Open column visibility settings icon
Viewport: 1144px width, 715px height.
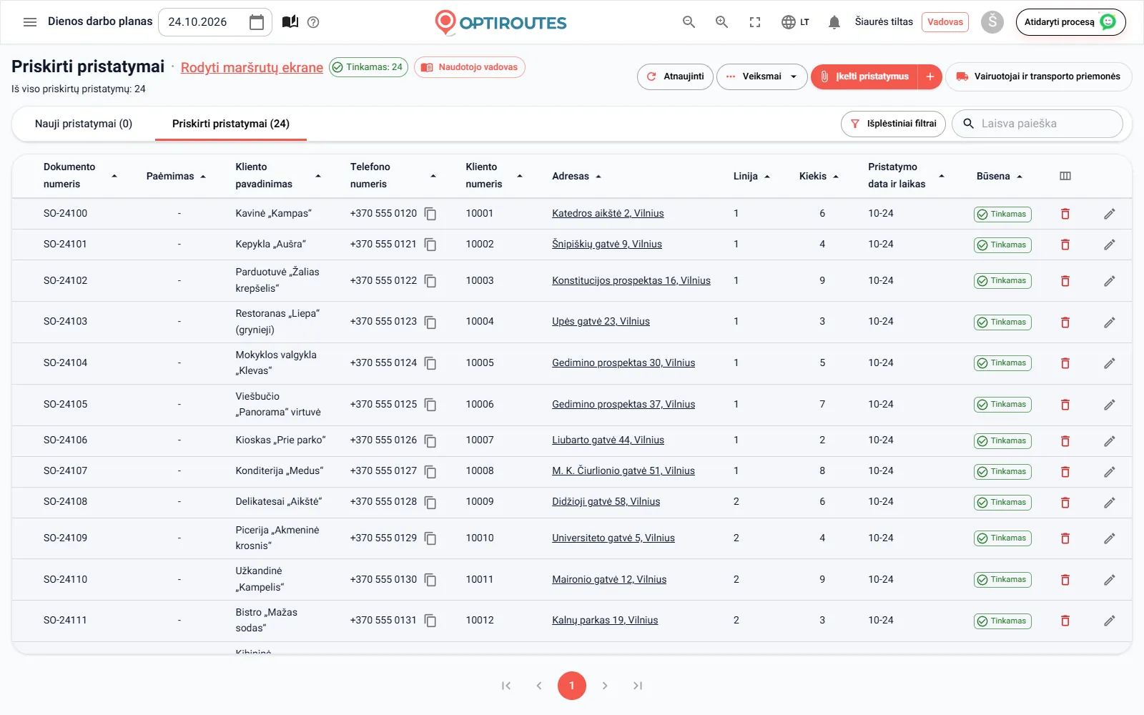tap(1065, 176)
